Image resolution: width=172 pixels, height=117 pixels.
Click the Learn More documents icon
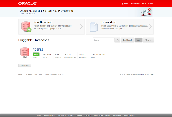(94, 27)
